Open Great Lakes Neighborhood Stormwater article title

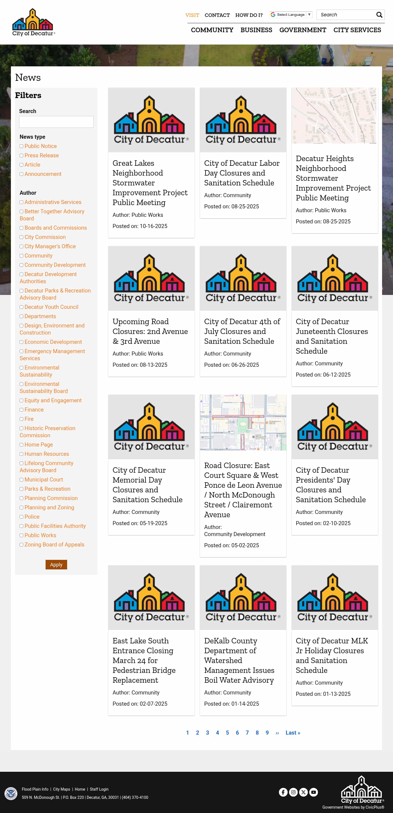pos(150,183)
